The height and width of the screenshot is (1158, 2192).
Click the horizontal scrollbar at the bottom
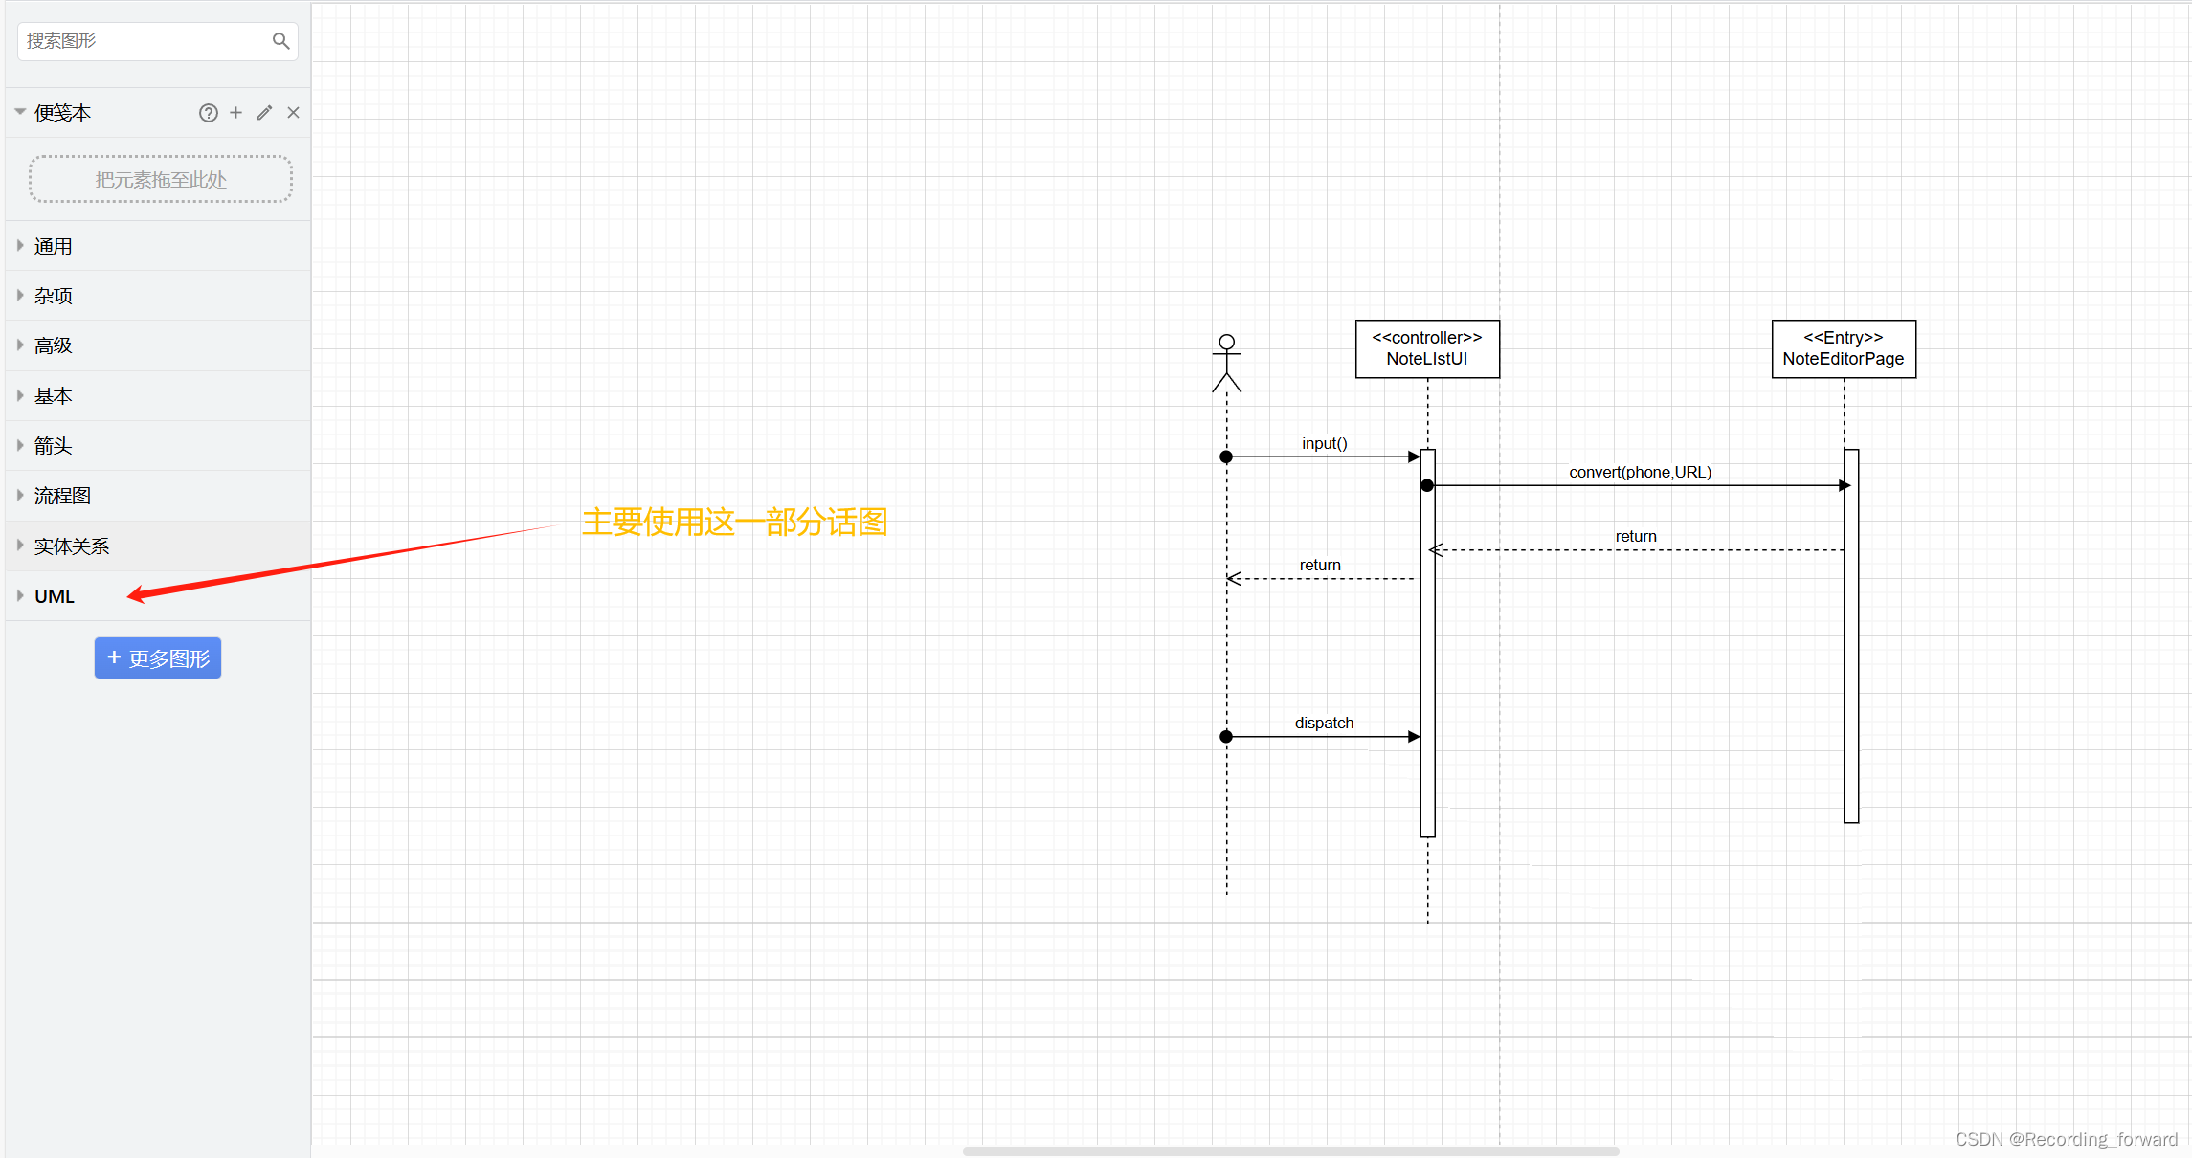tap(1292, 1151)
